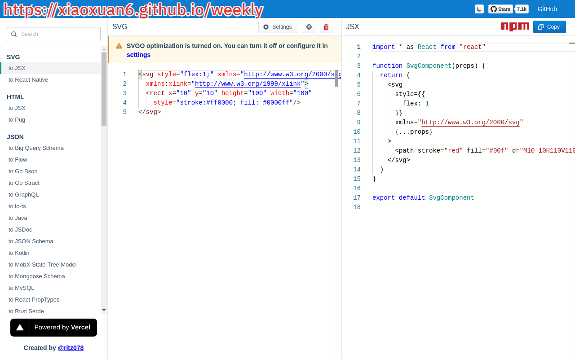Copy the JSX output

coord(549,27)
